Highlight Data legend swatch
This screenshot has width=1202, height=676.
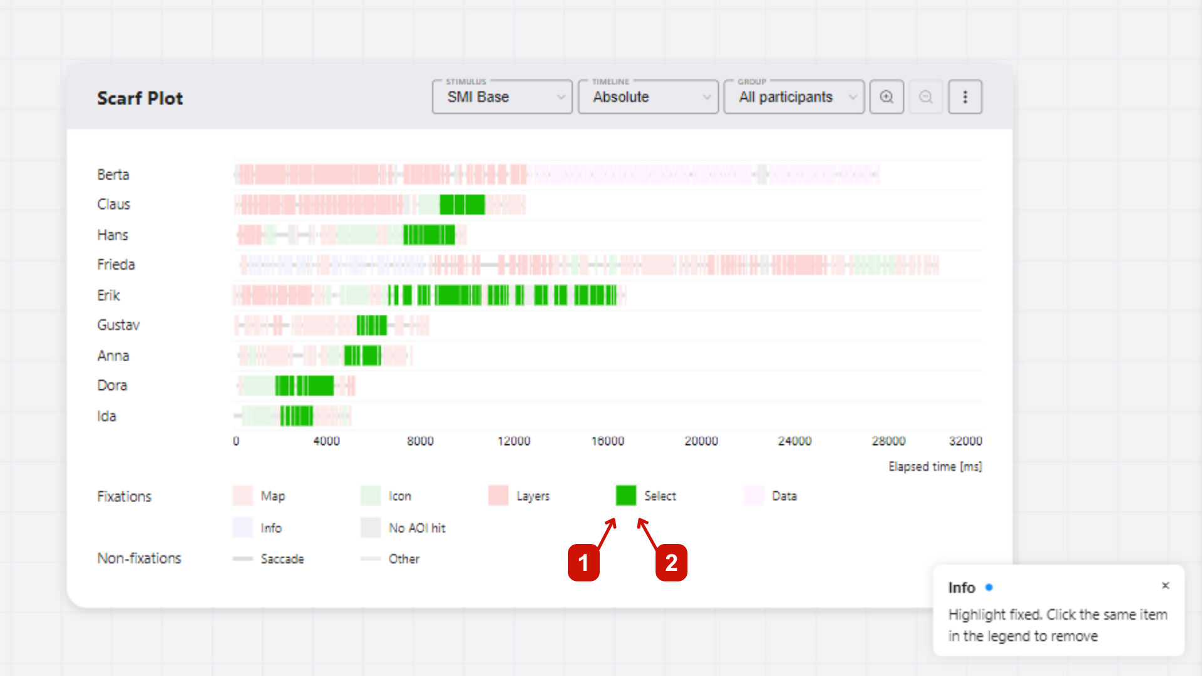tap(754, 496)
